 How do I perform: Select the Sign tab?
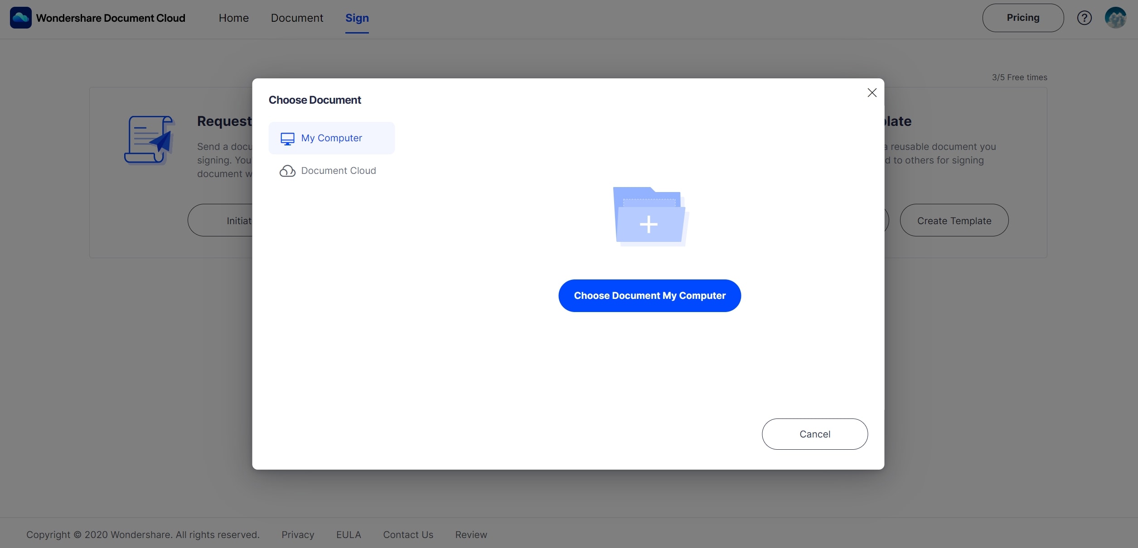(x=357, y=18)
